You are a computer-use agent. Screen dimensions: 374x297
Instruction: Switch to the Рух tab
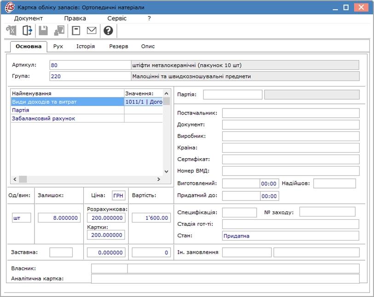58,46
